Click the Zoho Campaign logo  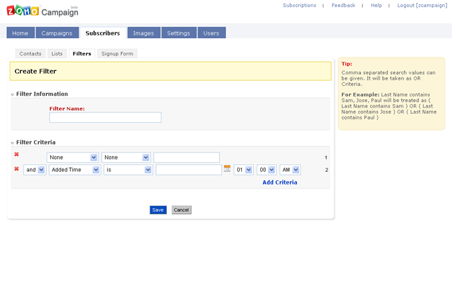coord(42,11)
